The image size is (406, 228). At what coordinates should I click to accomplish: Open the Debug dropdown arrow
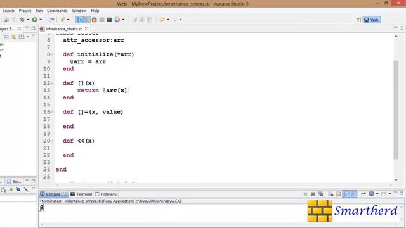click(x=28, y=20)
